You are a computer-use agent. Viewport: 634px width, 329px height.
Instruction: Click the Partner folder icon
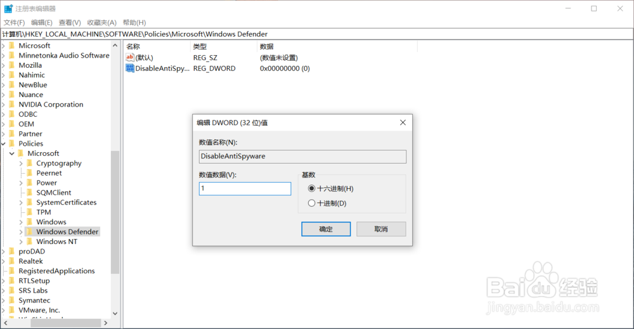11,134
